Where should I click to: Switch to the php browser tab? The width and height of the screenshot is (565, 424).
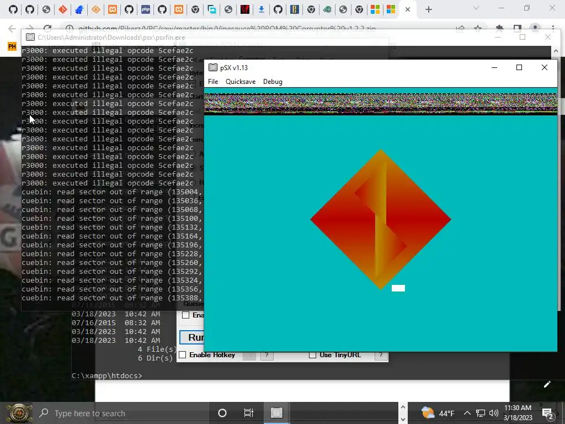coord(146,9)
